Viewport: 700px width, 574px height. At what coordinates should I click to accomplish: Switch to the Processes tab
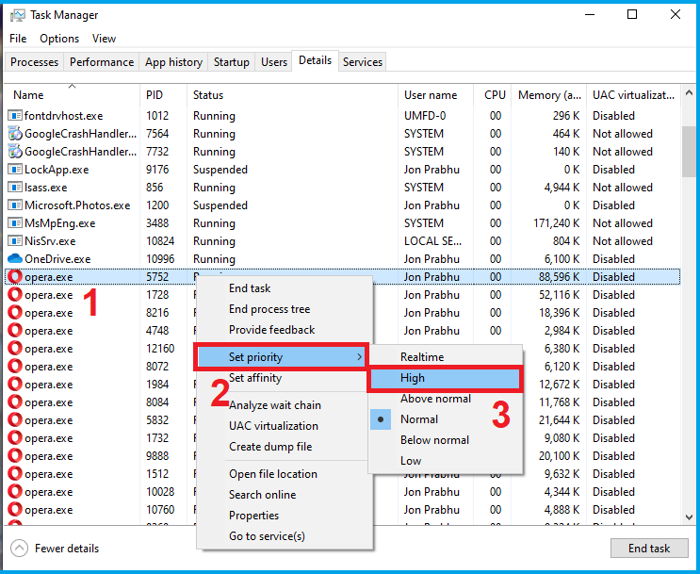coord(34,62)
